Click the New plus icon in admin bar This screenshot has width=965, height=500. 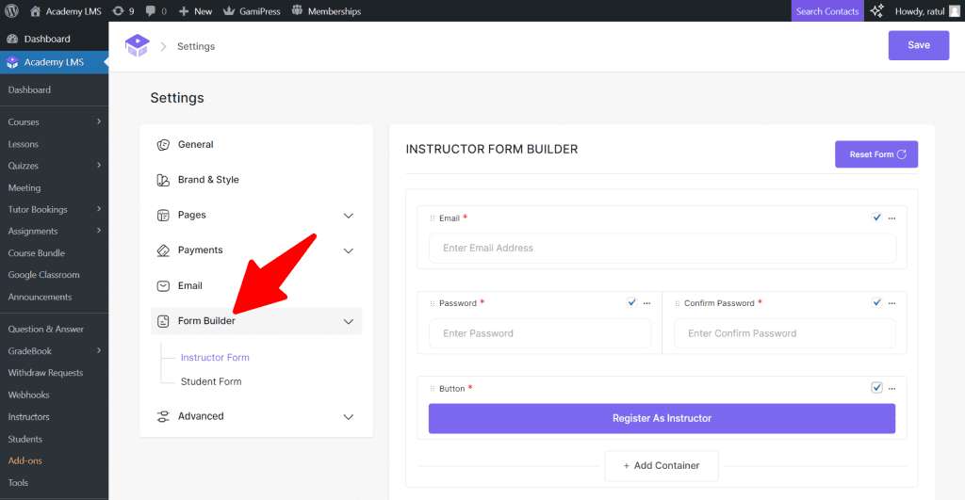184,11
